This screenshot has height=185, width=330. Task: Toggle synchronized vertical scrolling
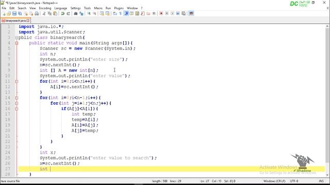[102, 14]
